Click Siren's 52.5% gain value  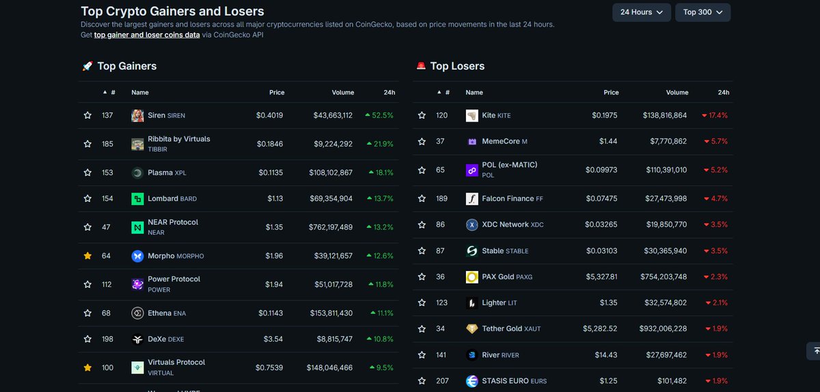point(379,115)
